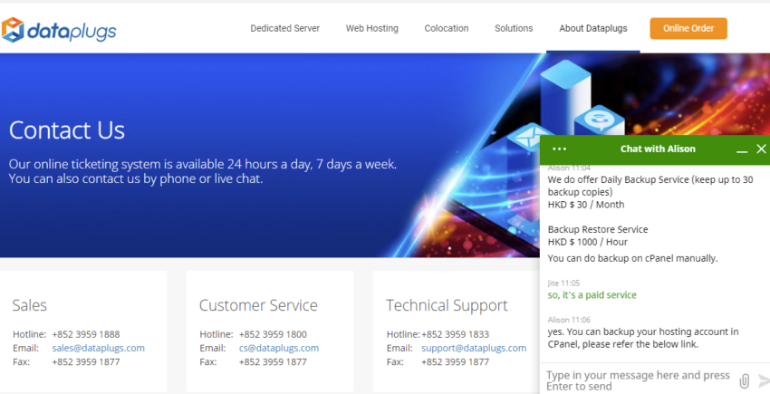Screen dimensions: 770x394
Task: Click 'You can do backup on cPanel manually' message
Action: click(x=632, y=258)
